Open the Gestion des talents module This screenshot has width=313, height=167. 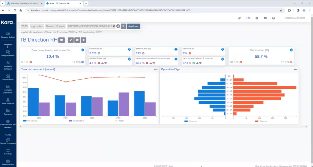(x=8, y=141)
